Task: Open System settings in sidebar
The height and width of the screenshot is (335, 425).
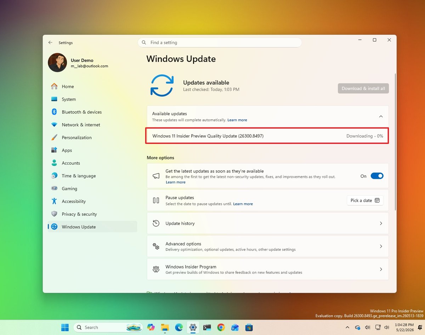Action: (x=92, y=99)
